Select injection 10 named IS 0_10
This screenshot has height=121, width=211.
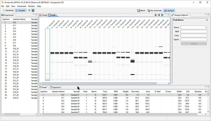tap(20, 49)
